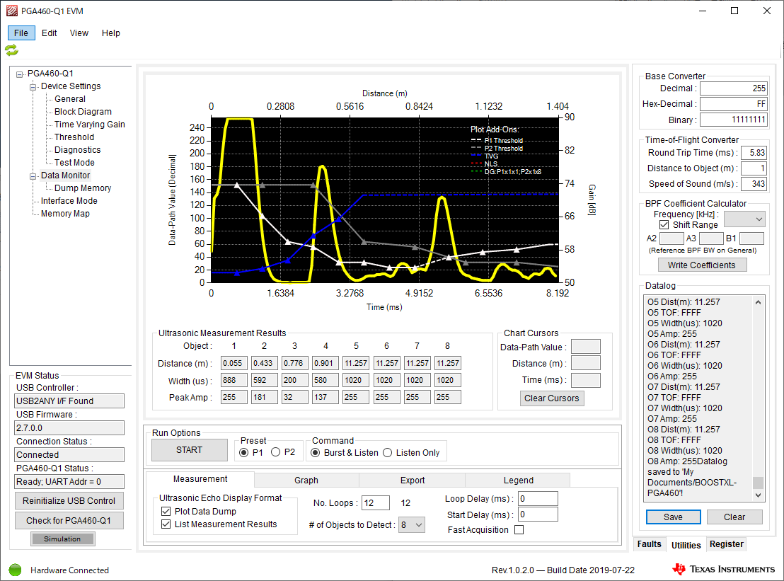The image size is (784, 581).
Task: Click the START button
Action: [x=190, y=450]
